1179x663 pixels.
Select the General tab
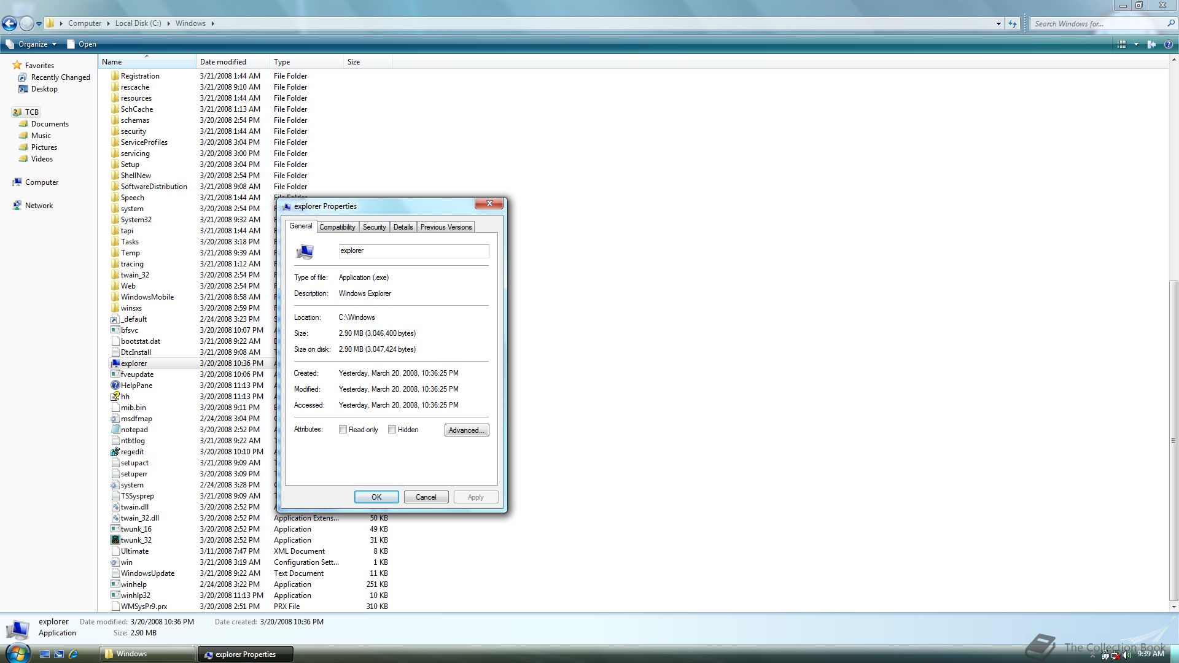(301, 226)
